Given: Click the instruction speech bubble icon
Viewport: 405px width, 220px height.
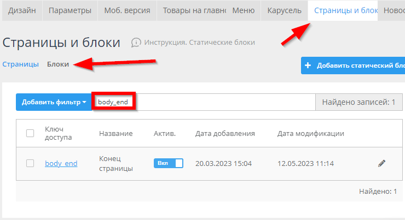Looking at the screenshot, I should click(x=136, y=43).
